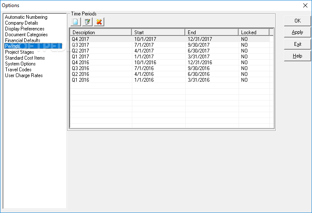
Task: Select the Q3 2017 period row
Action: [170, 45]
